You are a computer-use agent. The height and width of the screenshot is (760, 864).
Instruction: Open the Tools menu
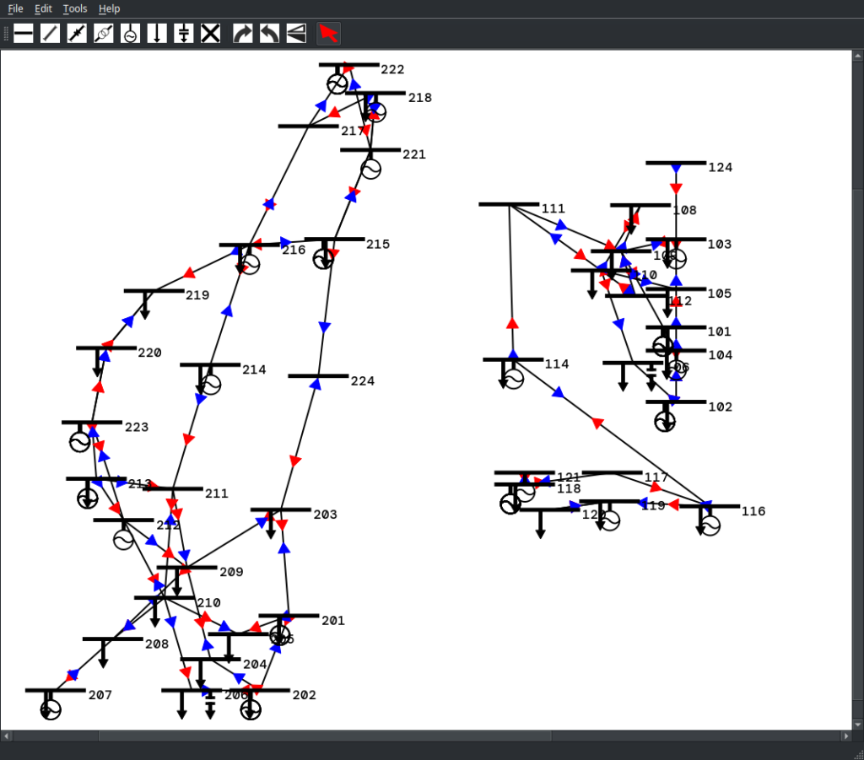pyautogui.click(x=75, y=8)
